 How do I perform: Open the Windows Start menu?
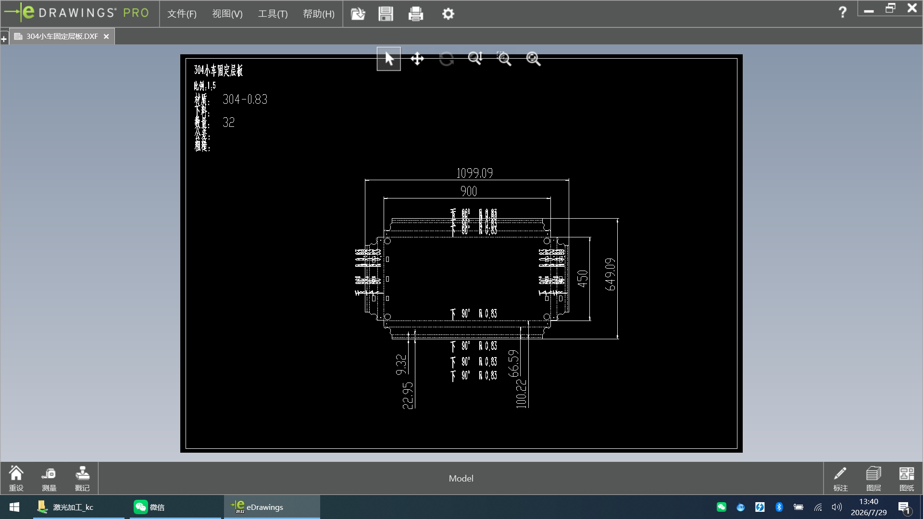14,507
